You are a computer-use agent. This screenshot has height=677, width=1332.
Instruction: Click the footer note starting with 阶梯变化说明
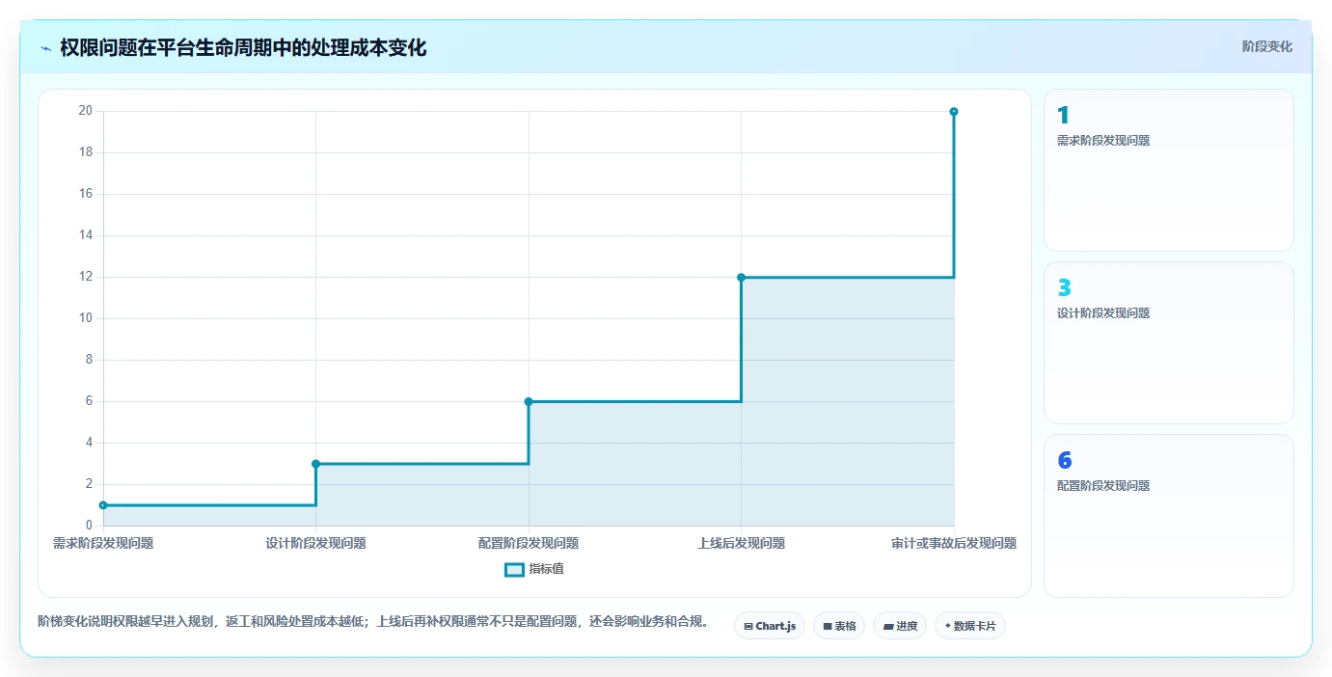pos(373,621)
